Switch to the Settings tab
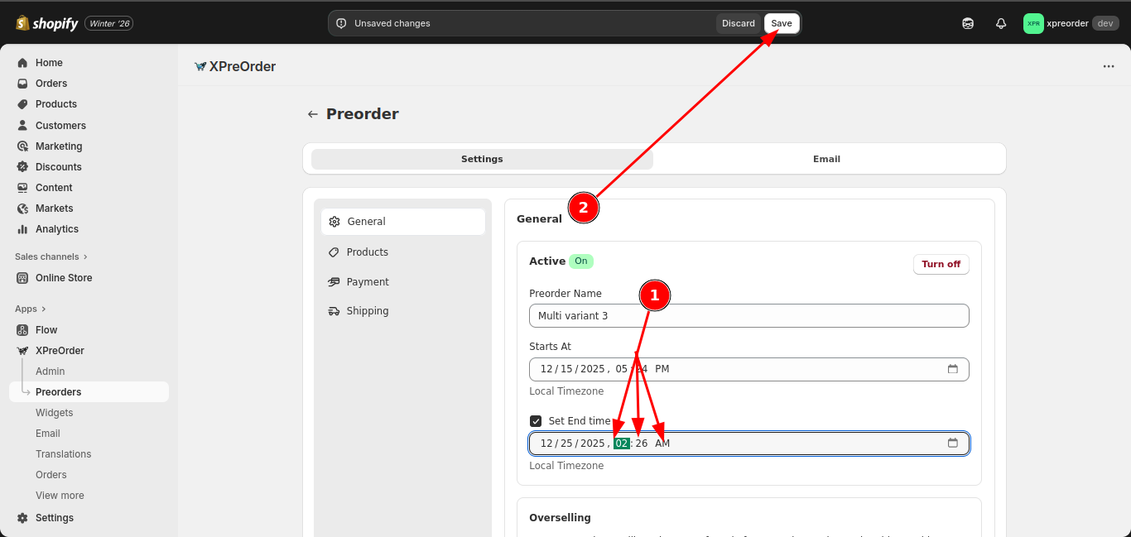Image resolution: width=1131 pixels, height=537 pixels. pos(482,159)
